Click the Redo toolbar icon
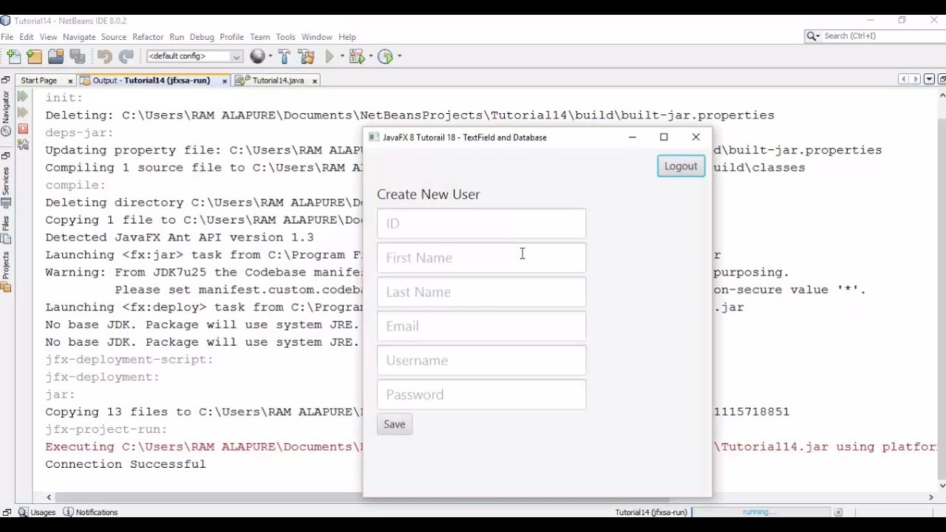Viewport: 946px width, 532px height. (x=126, y=56)
